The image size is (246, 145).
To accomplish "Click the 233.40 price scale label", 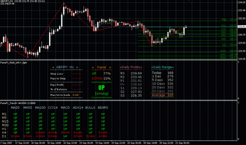I will tap(242, 11).
